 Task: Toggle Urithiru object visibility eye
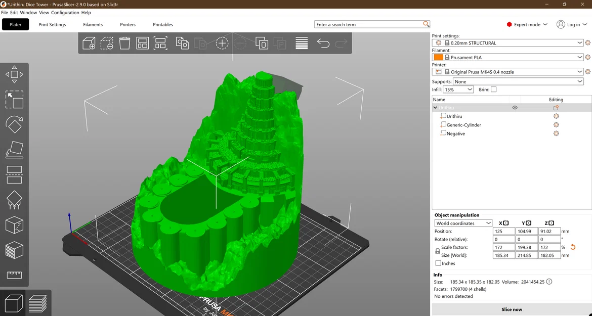(515, 108)
